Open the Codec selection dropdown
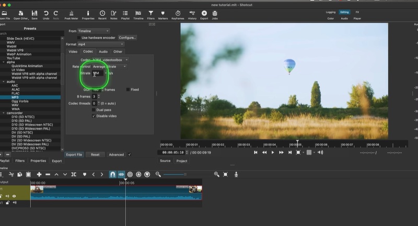 [x=110, y=60]
